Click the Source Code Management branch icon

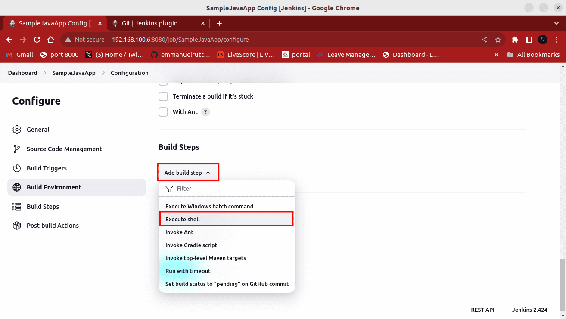[x=17, y=149]
